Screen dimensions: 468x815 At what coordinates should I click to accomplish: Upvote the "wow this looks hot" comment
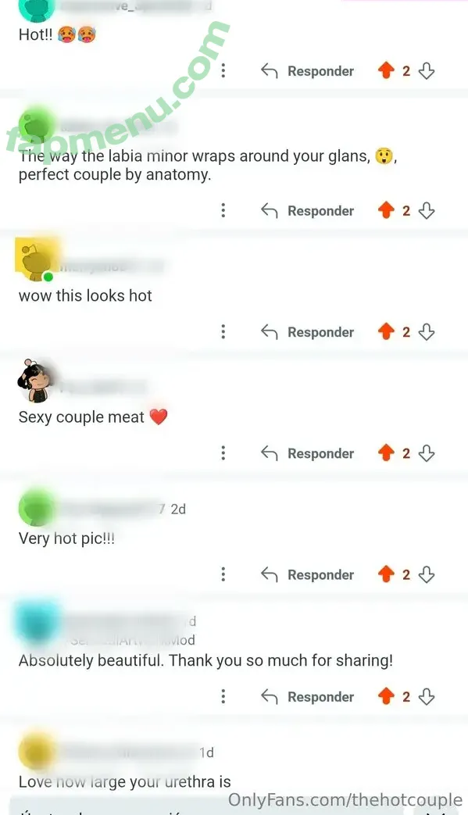(x=386, y=331)
